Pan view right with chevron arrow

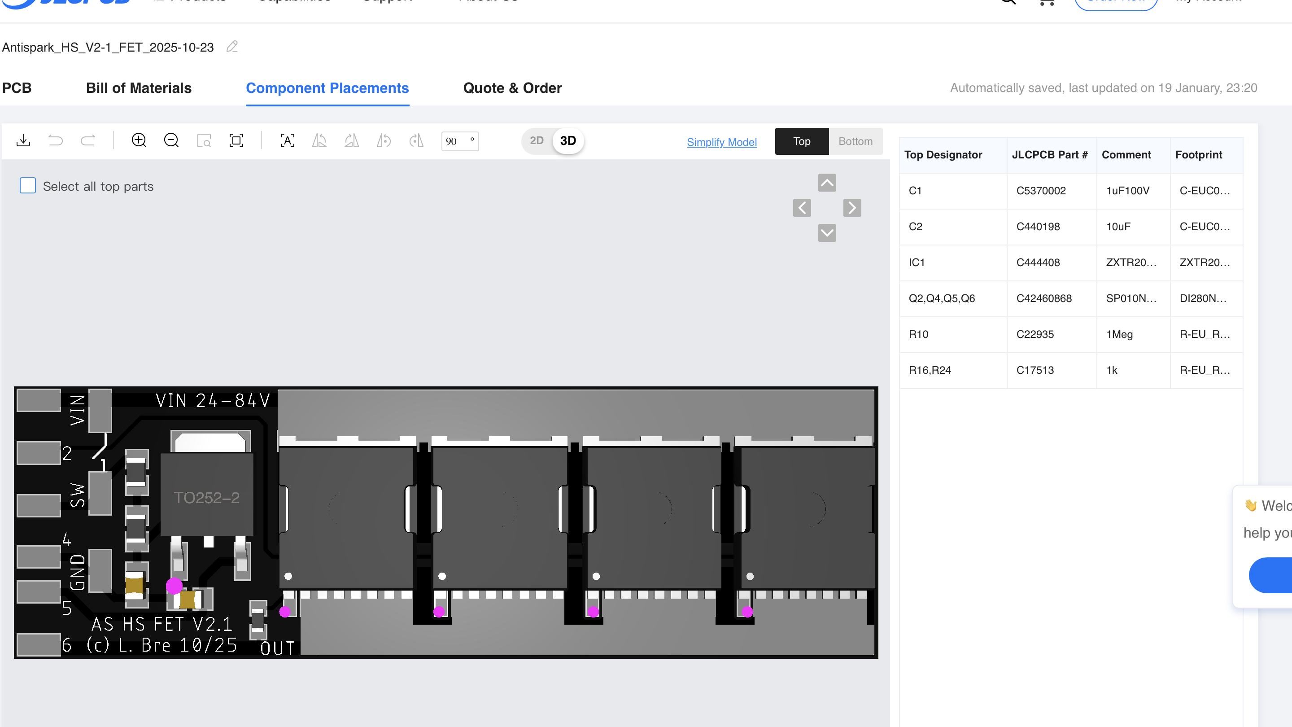852,208
